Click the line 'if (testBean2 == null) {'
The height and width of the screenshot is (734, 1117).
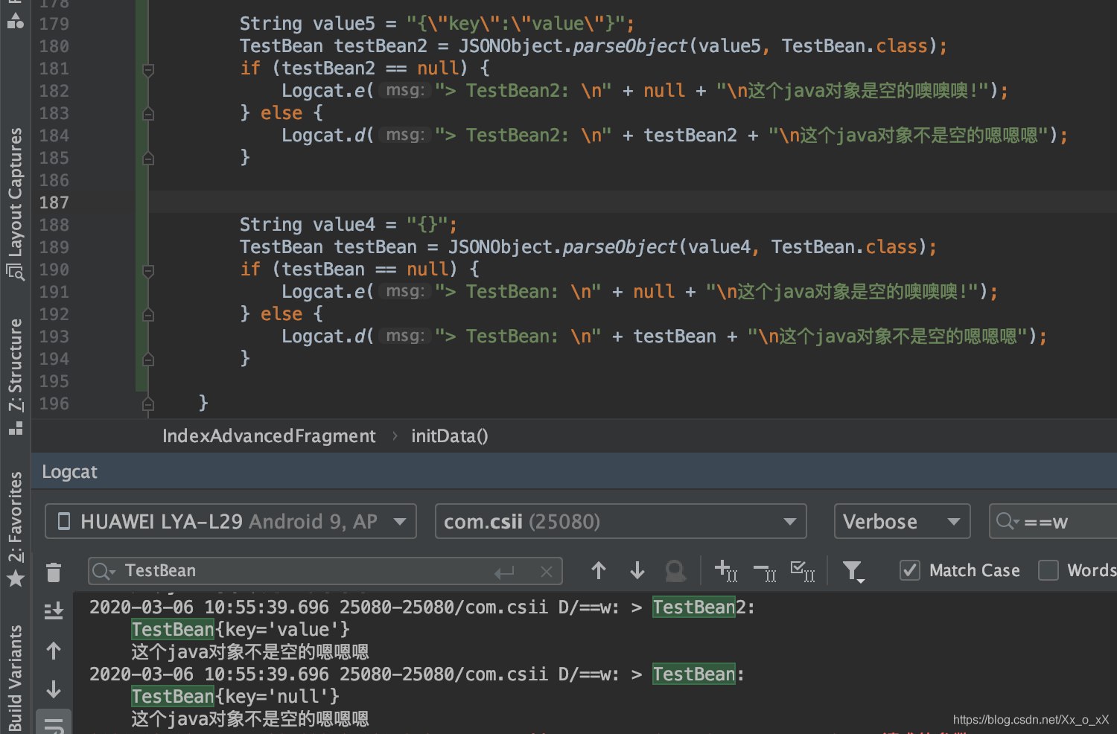365,68
